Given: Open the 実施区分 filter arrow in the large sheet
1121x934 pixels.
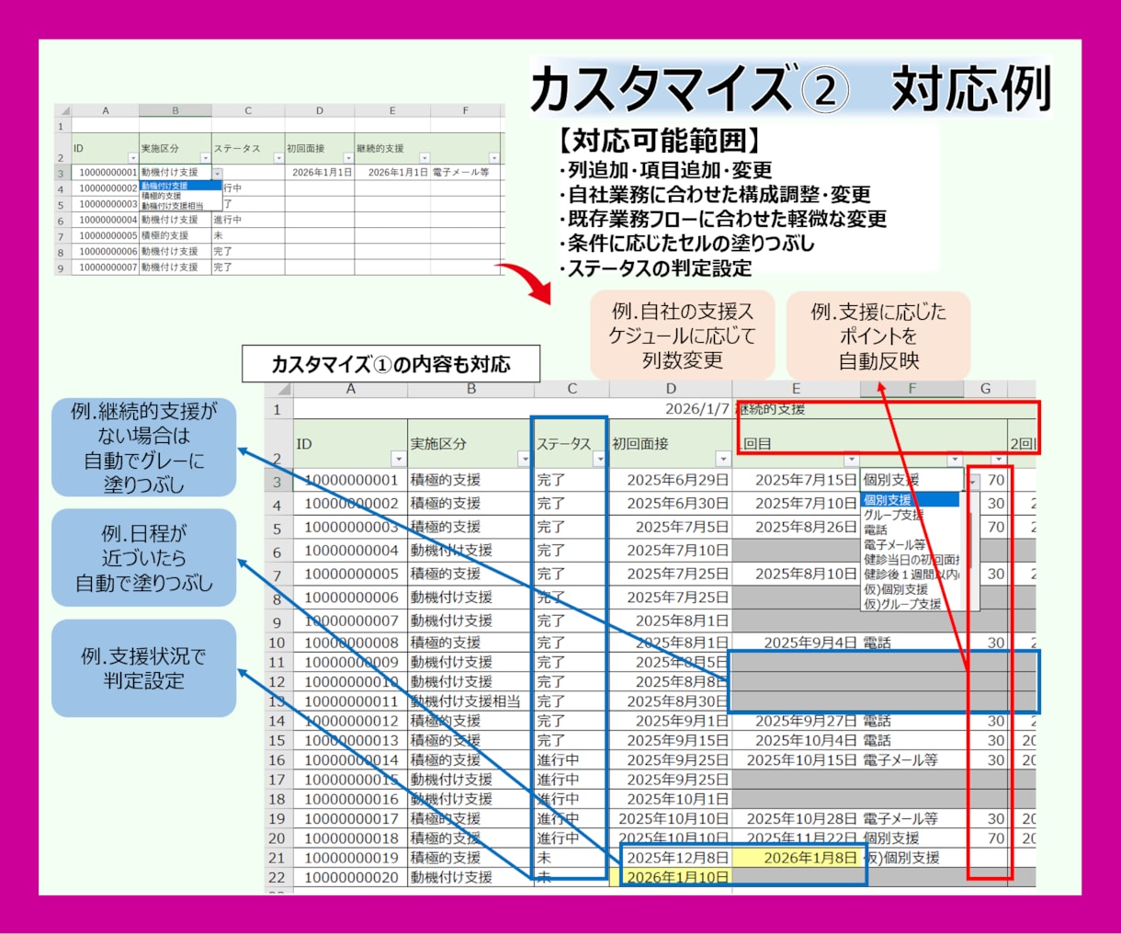Looking at the screenshot, I should (524, 459).
